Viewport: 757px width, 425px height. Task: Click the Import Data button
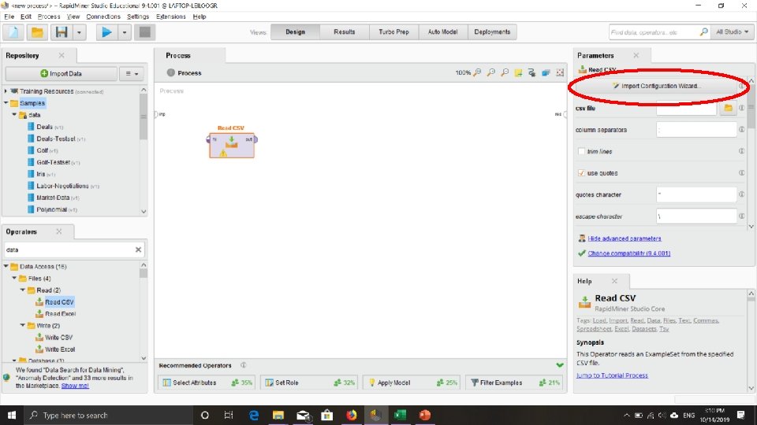[62, 74]
